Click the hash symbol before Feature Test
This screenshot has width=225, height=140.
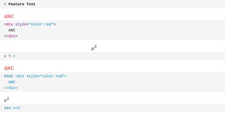pyautogui.click(x=5, y=4)
